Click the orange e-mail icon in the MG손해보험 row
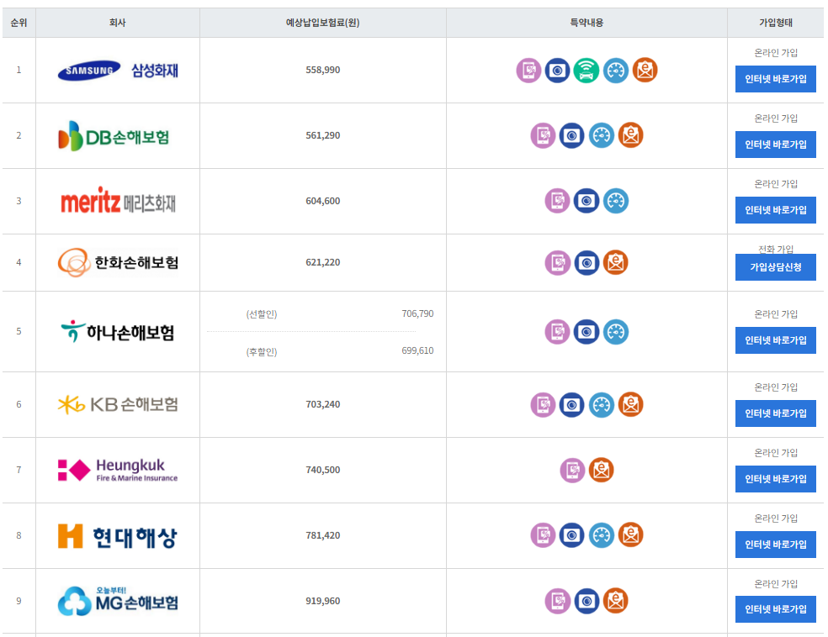 [x=616, y=601]
